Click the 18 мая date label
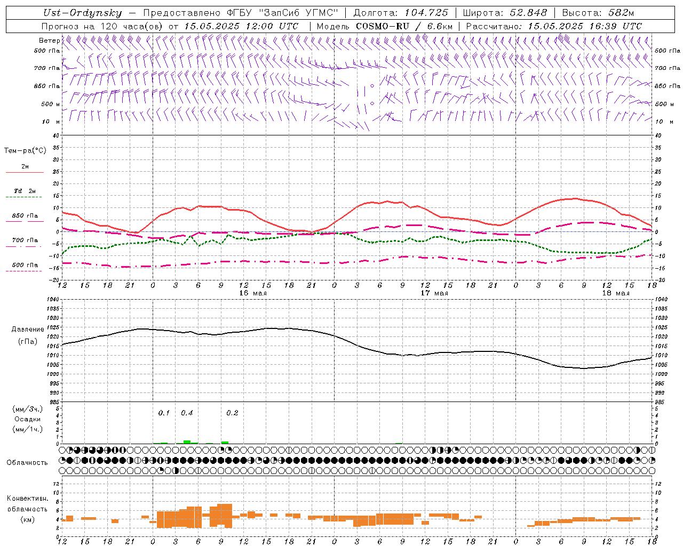This screenshot has height=546, width=683. tap(616, 293)
